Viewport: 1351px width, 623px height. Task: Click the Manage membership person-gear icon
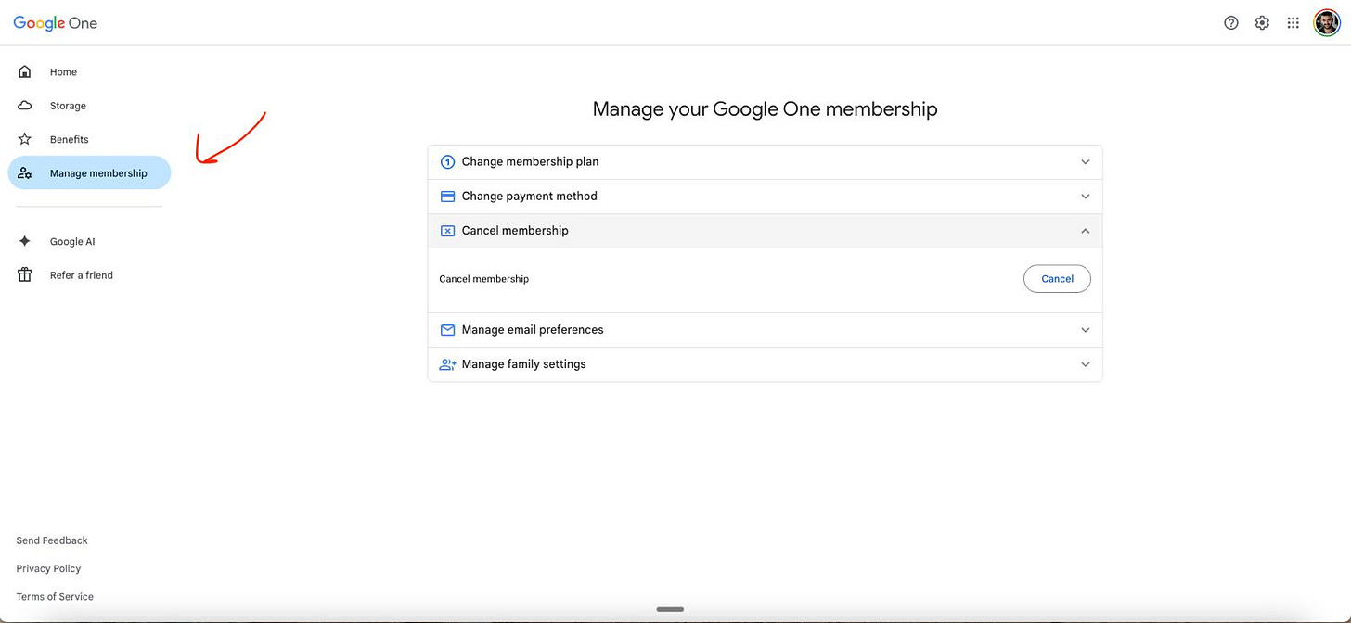click(25, 173)
